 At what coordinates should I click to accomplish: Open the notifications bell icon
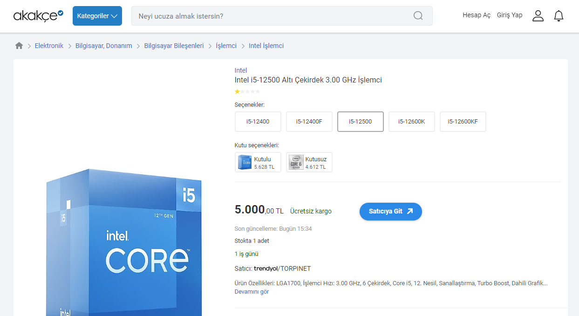click(559, 16)
